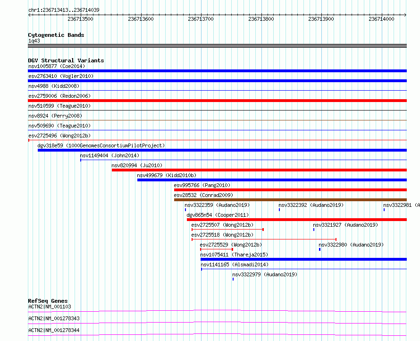Select nsv3322980 (Audano2019) variant label
The height and width of the screenshot is (341, 420).
point(351,245)
